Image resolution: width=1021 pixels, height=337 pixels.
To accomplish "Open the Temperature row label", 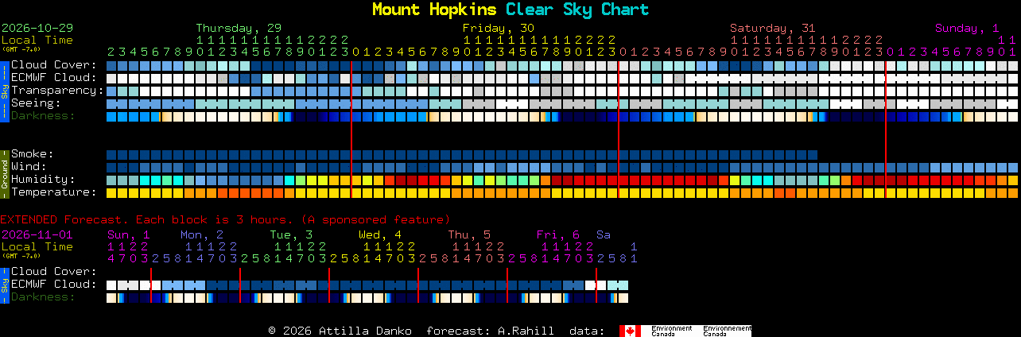I will point(54,192).
